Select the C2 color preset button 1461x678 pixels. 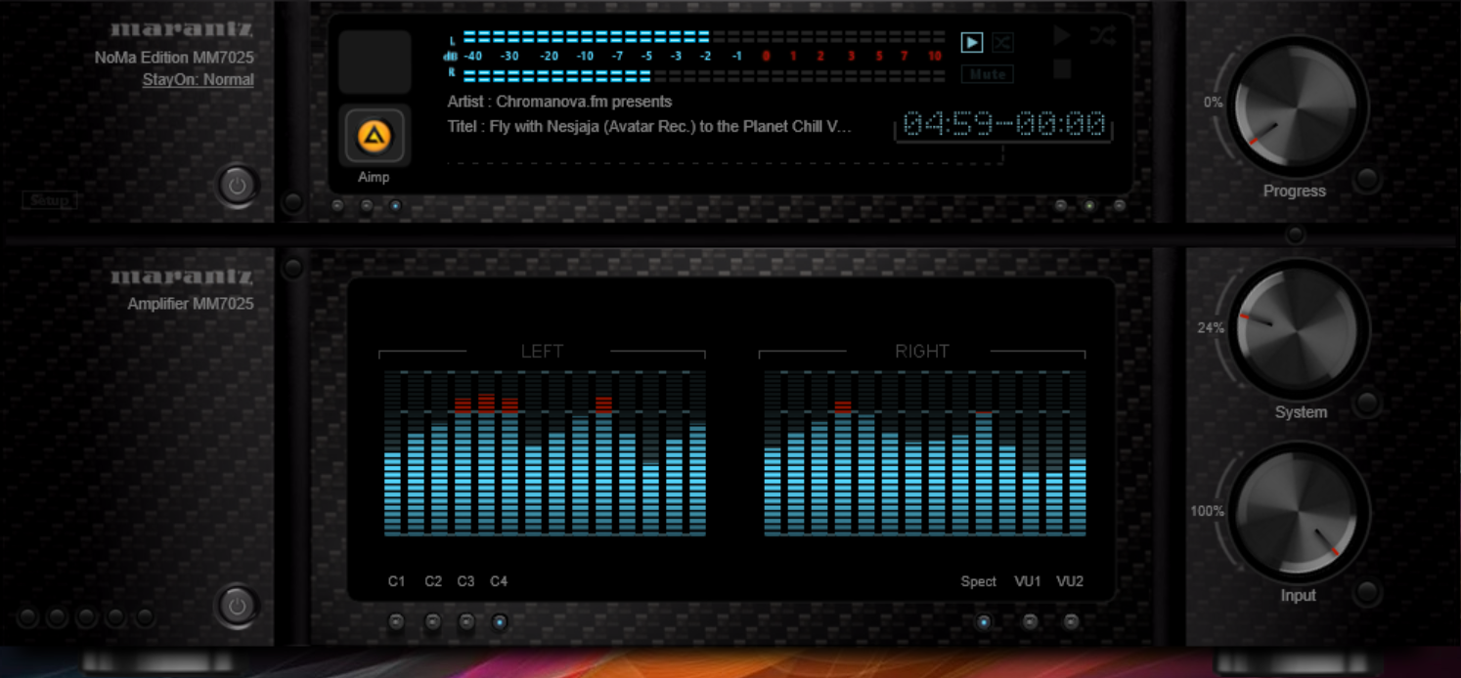[x=433, y=621]
